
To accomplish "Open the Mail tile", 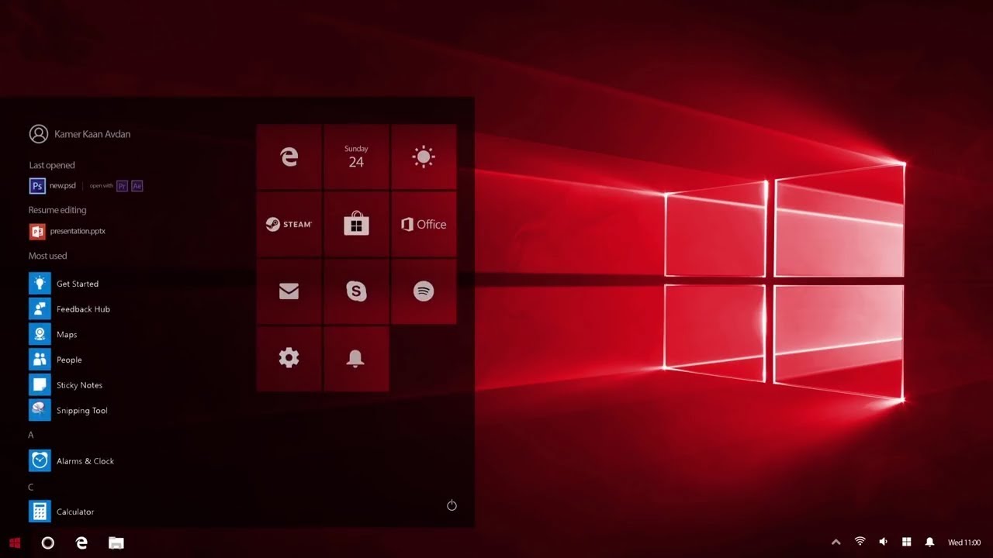I will [x=289, y=291].
